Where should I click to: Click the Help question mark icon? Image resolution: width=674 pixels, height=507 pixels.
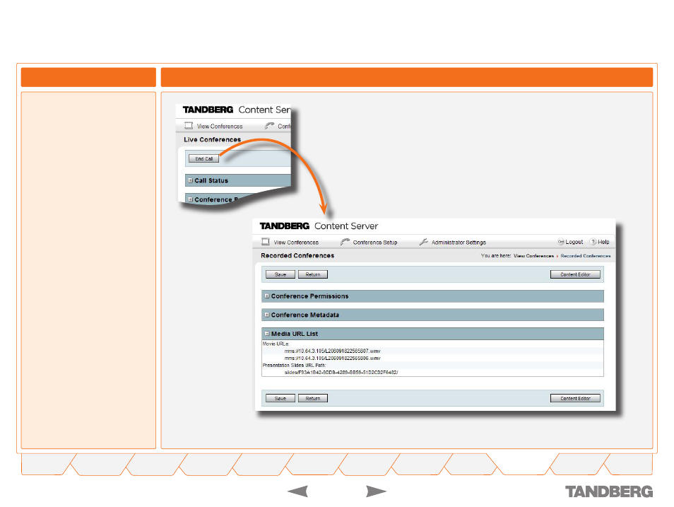click(x=593, y=242)
